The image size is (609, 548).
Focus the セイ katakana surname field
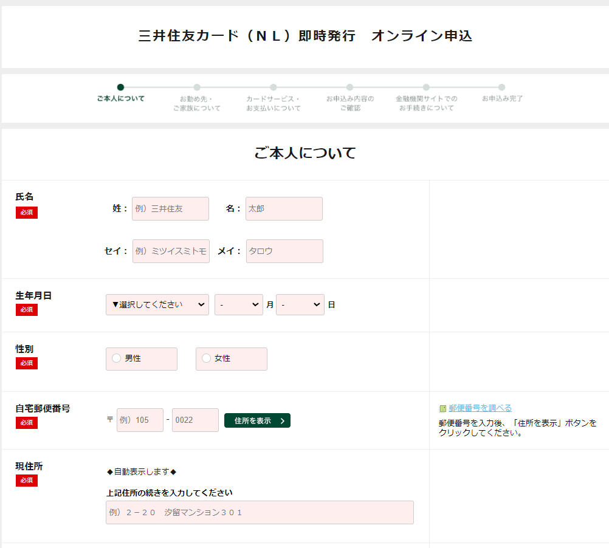(171, 251)
